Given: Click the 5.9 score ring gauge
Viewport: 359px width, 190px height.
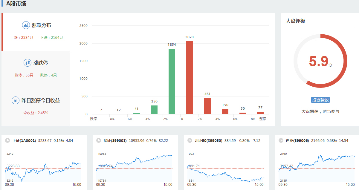Looking at the screenshot, I should (x=320, y=61).
